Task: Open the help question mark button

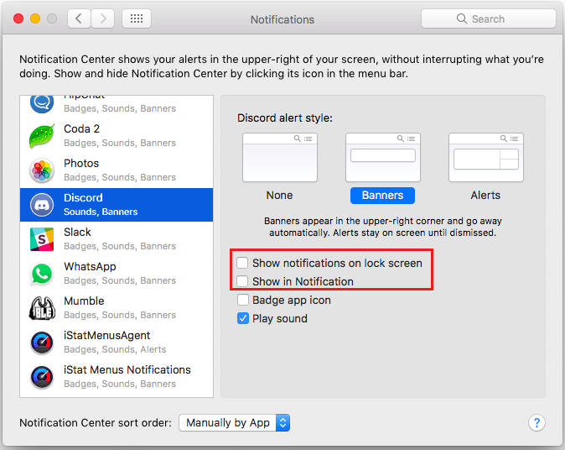Action: point(537,423)
